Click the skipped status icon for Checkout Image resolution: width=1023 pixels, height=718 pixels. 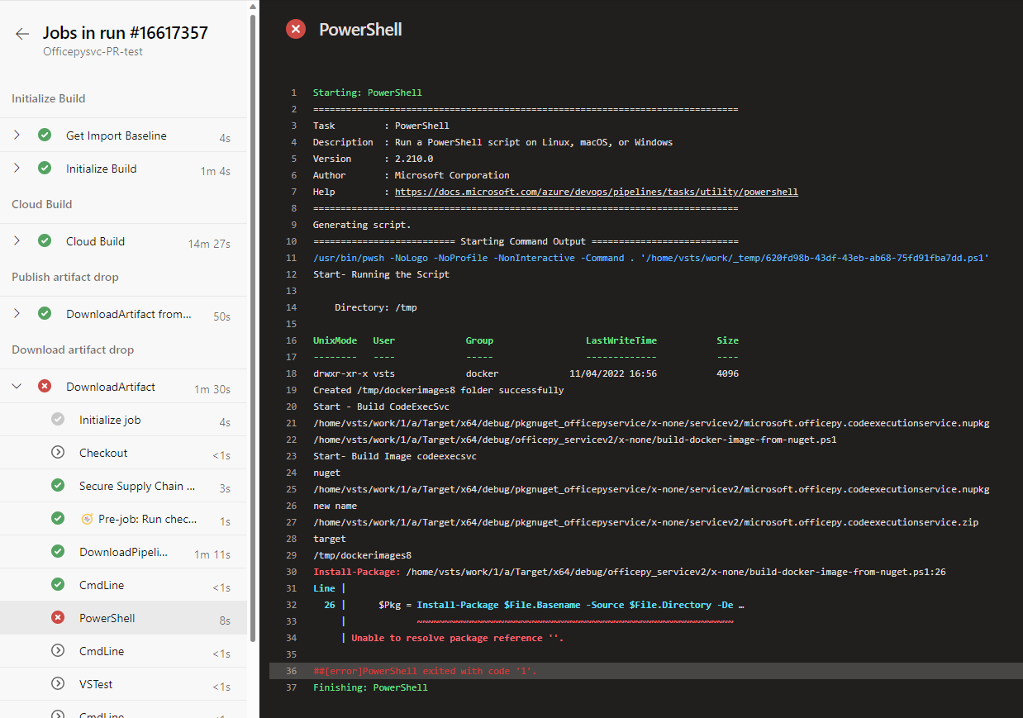[58, 452]
